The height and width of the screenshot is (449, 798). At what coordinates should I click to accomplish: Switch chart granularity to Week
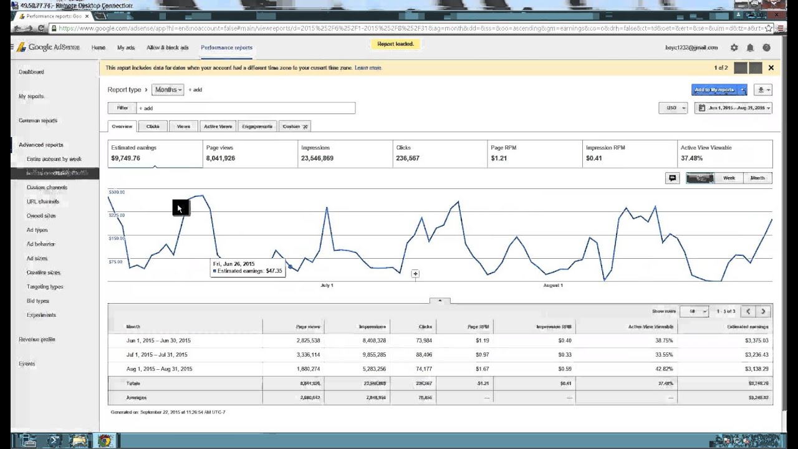(728, 178)
